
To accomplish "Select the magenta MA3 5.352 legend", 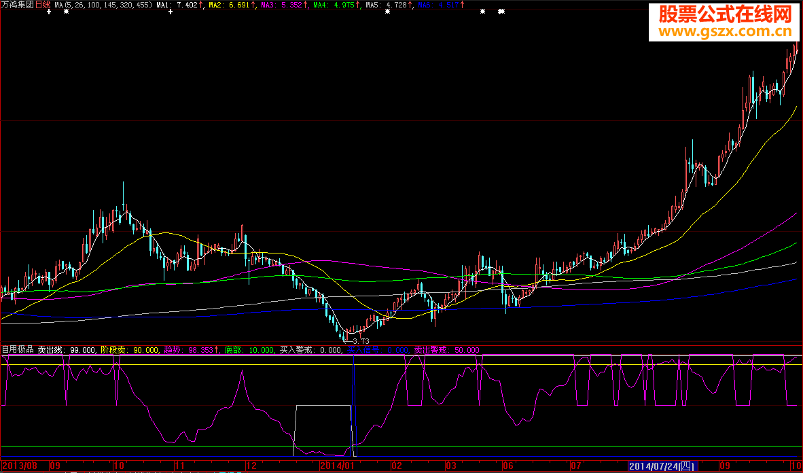I will tap(282, 5).
